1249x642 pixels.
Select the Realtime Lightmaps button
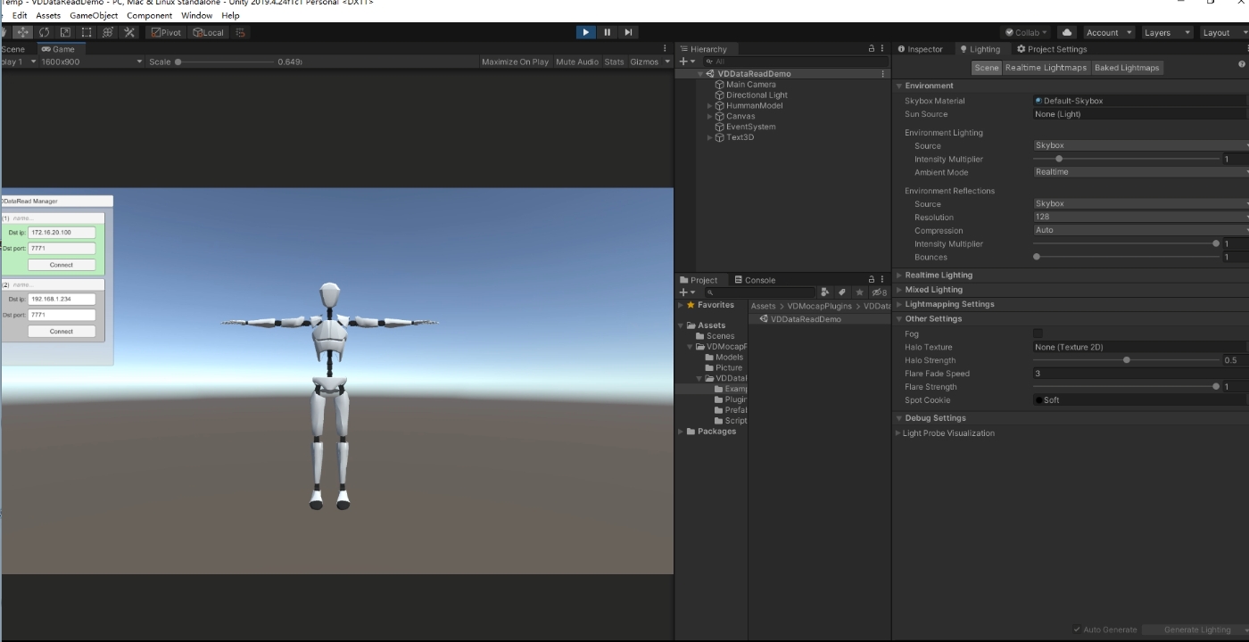[x=1046, y=68]
